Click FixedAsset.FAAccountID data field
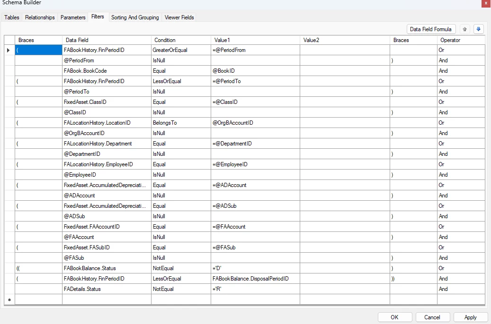The image size is (491, 324). (107, 227)
